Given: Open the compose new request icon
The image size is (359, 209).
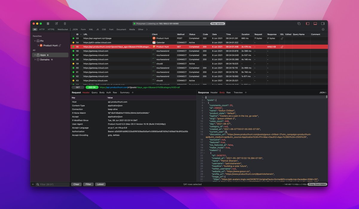Looking at the screenshot, I should pos(56,23).
